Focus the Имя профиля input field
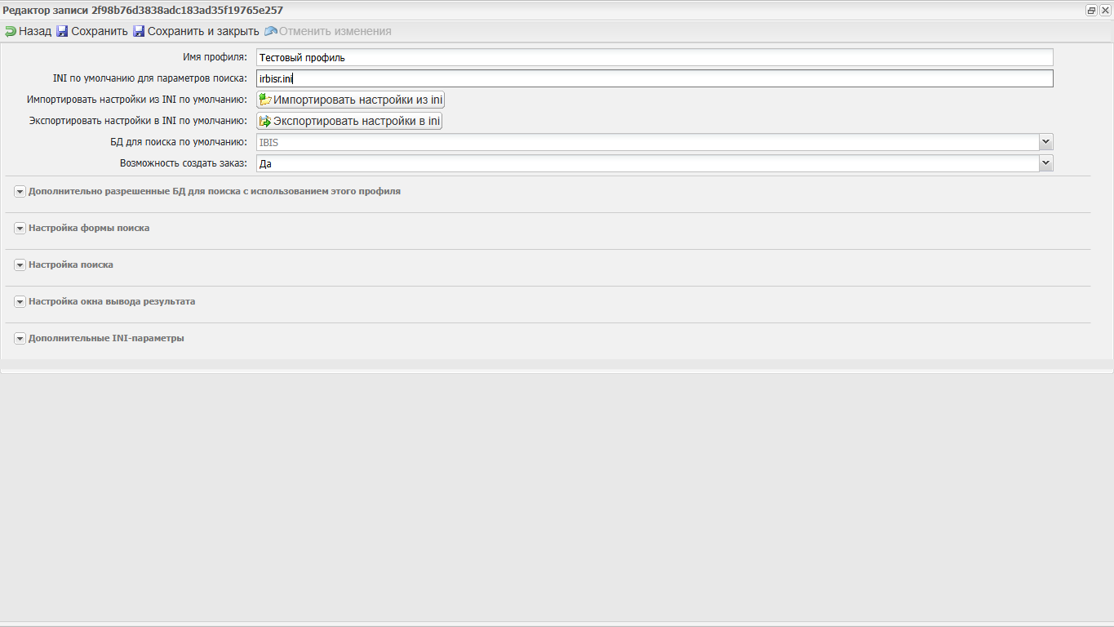Screen dimensions: 1114x627 click(655, 58)
